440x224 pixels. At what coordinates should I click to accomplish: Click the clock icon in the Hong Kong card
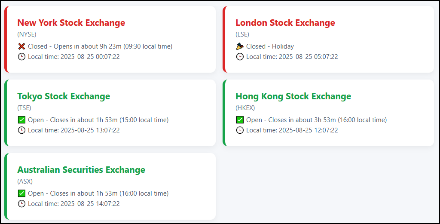pyautogui.click(x=240, y=130)
